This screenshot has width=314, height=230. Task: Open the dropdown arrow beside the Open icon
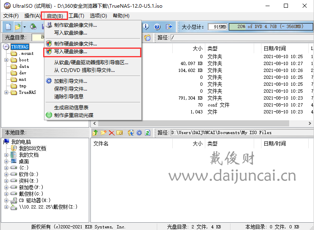tap(24, 27)
